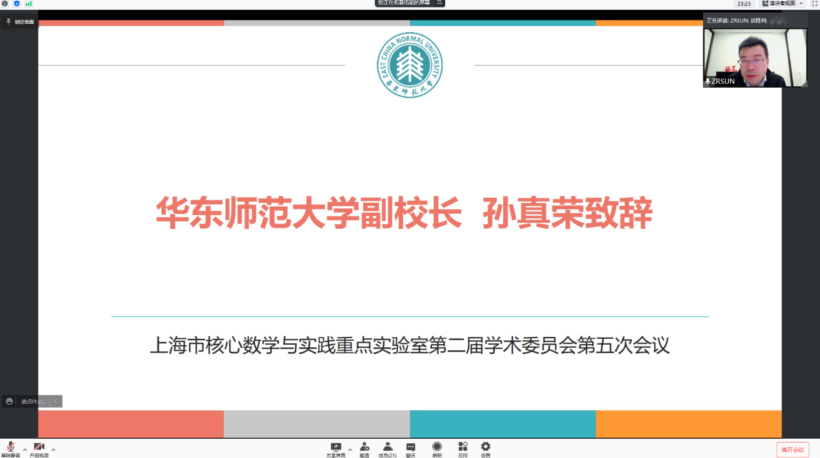Open the 聊天 chat panel

coord(411,449)
